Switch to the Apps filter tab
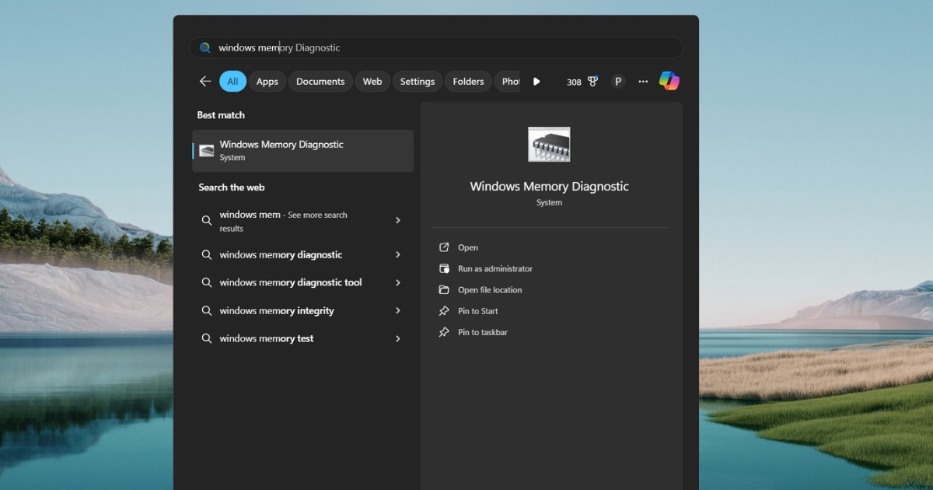This screenshot has width=933, height=490. click(267, 82)
